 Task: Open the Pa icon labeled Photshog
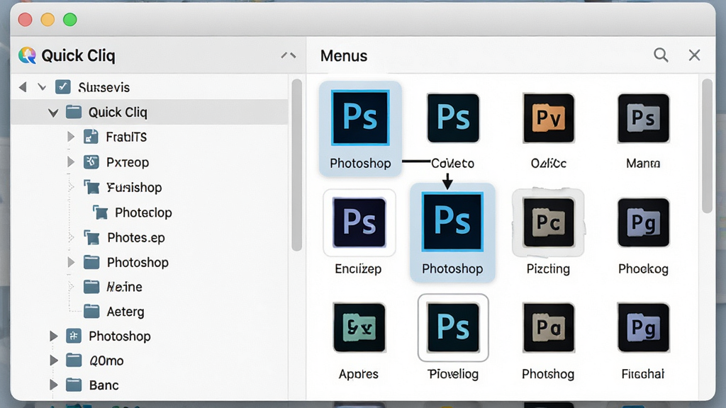549,327
